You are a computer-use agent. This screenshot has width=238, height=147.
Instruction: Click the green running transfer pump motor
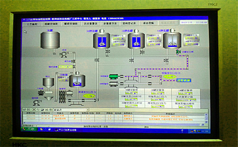coord(114,76)
